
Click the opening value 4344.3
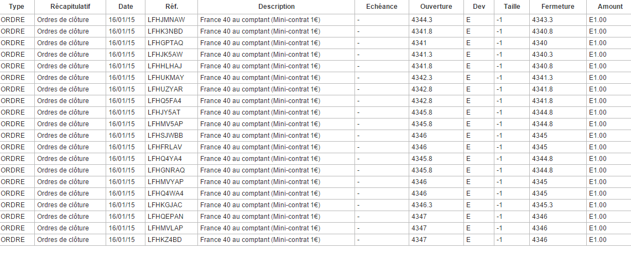point(422,20)
